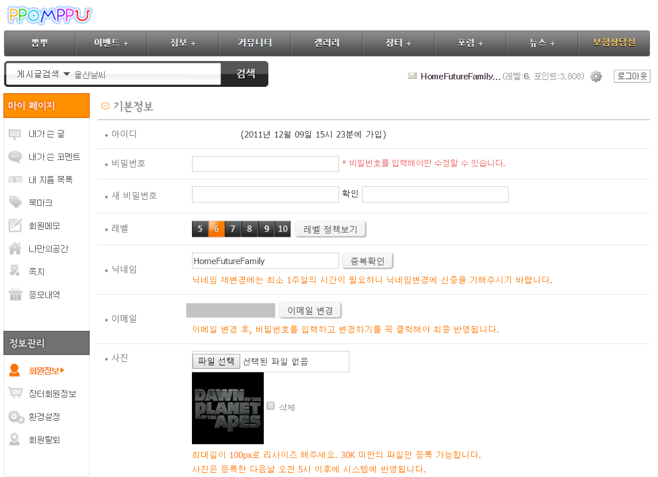
Task: Open the mail envelope icon near username
Action: pyautogui.click(x=412, y=76)
